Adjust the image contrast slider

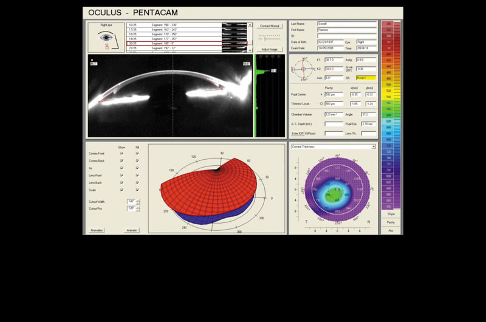(x=269, y=38)
